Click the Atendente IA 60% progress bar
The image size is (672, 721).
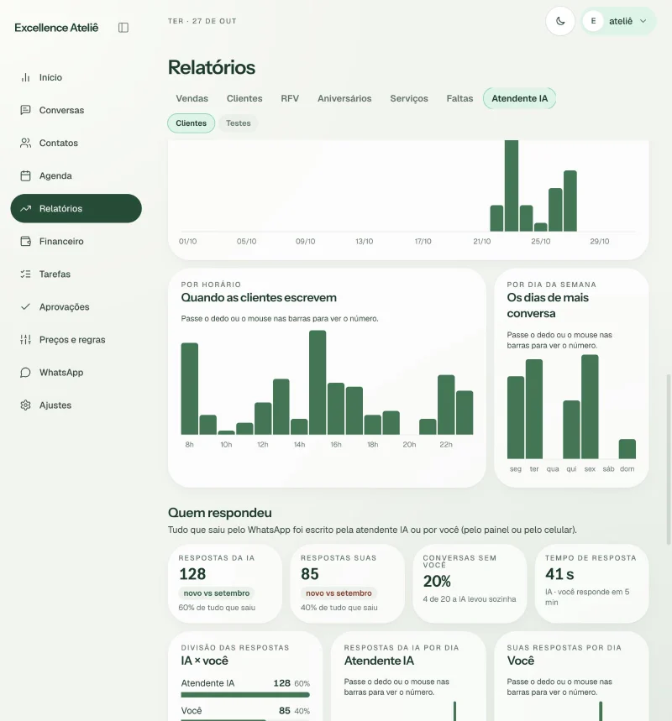pos(245,695)
